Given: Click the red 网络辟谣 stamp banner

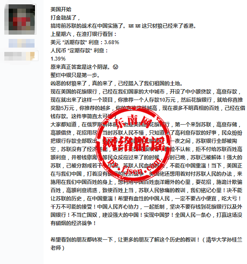Looking at the screenshot, I should (x=134, y=143).
